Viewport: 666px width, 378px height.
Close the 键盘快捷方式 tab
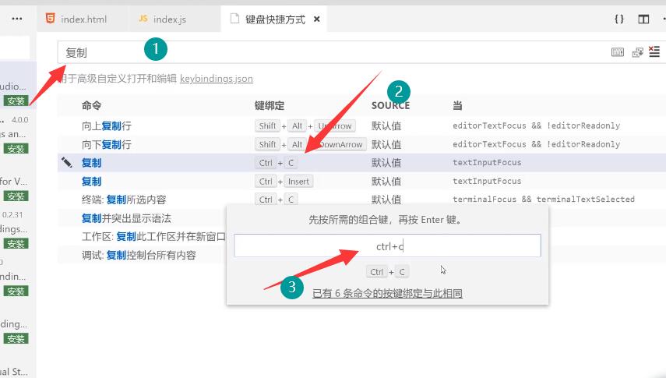pyautogui.click(x=316, y=19)
